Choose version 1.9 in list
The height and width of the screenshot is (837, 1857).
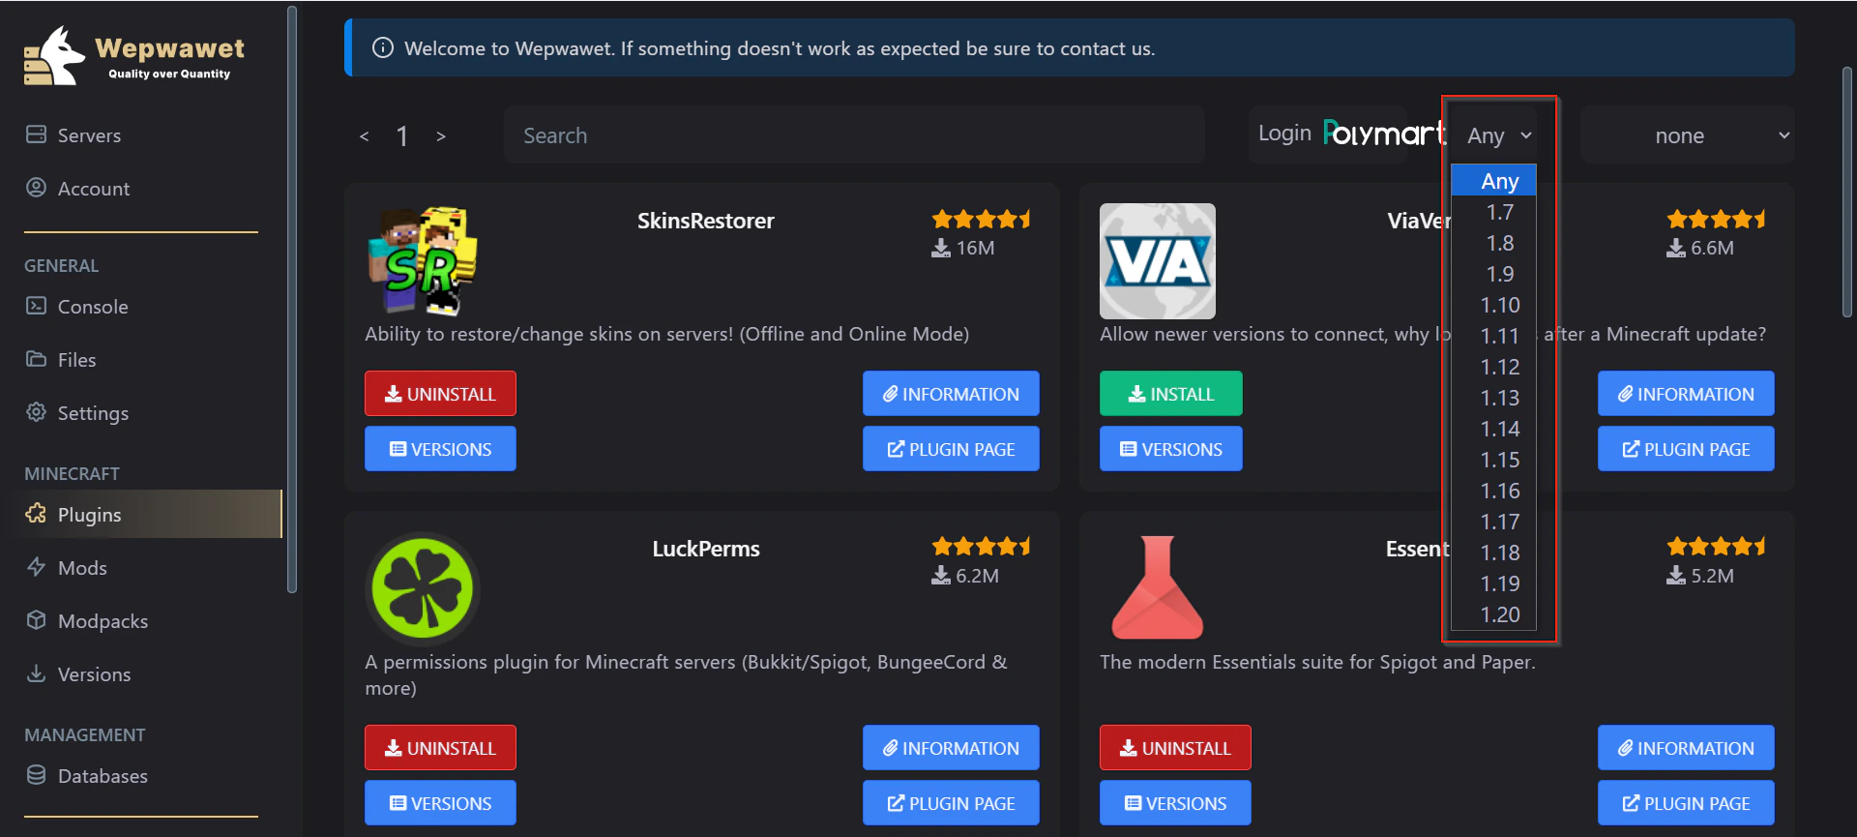(x=1494, y=274)
